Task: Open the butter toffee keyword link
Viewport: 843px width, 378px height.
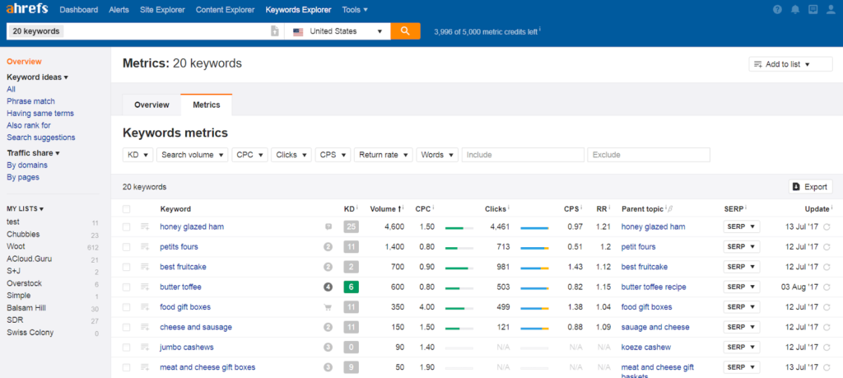Action: 180,287
